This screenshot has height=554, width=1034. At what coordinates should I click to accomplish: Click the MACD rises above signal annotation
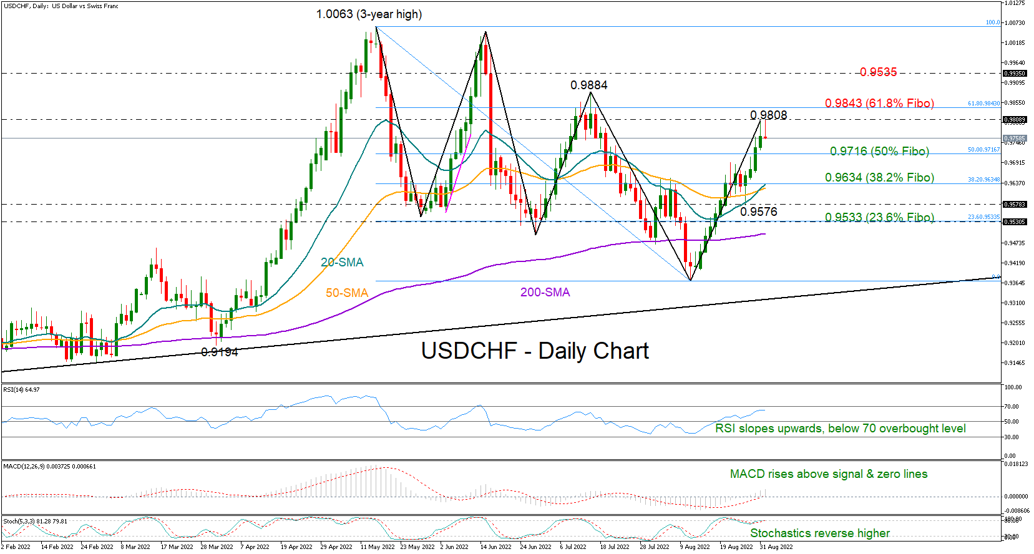click(x=829, y=474)
